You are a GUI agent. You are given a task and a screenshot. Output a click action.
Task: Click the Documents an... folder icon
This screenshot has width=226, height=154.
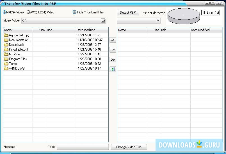click(x=6, y=40)
